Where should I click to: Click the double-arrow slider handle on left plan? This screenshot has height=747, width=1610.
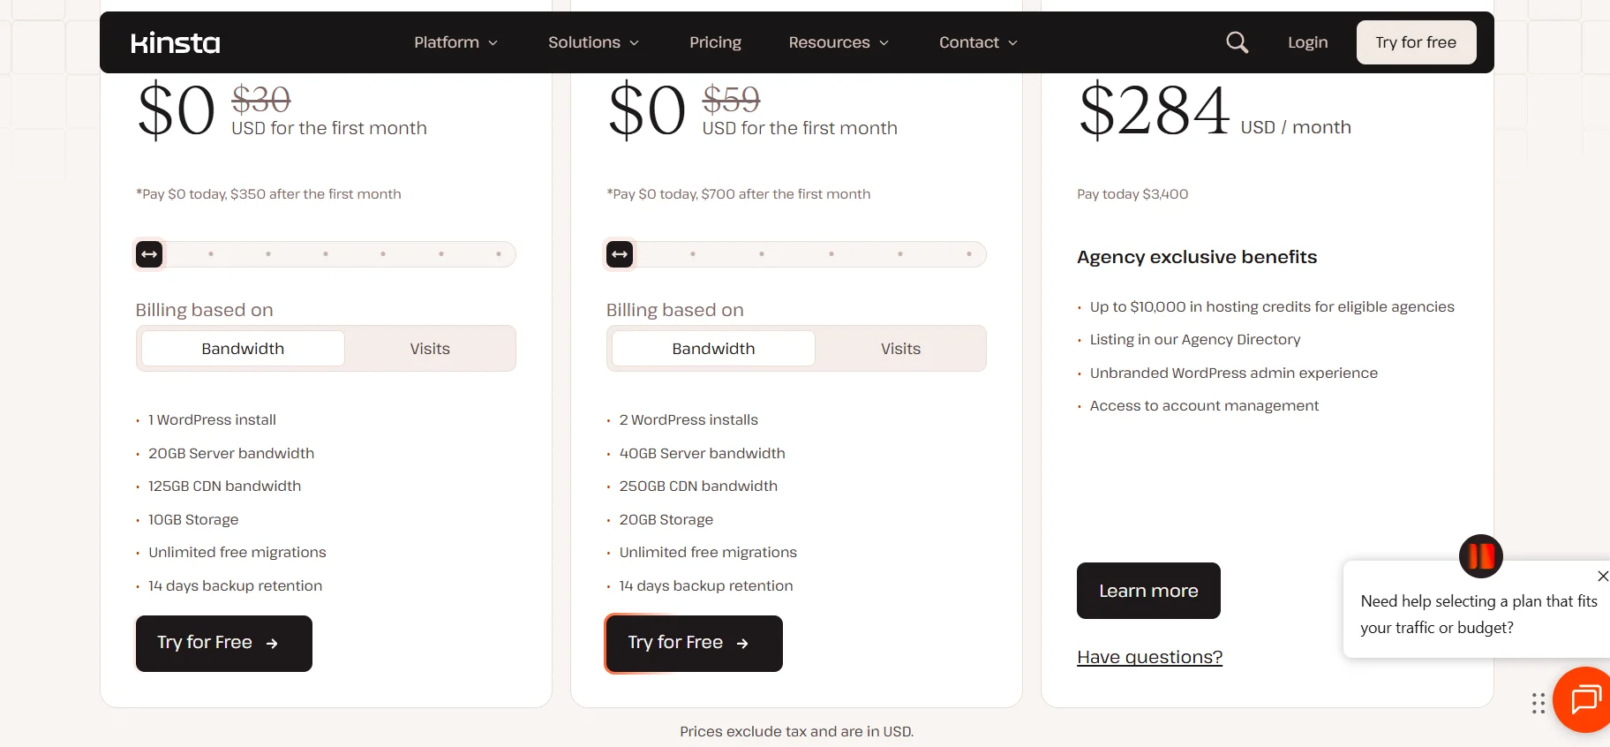(x=148, y=254)
